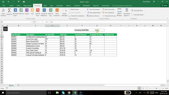Open the Name Box dropdown

point(31,22)
